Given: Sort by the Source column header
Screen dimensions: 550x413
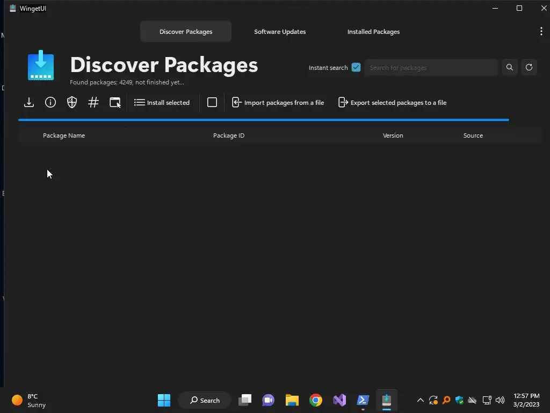Looking at the screenshot, I should click(x=473, y=136).
